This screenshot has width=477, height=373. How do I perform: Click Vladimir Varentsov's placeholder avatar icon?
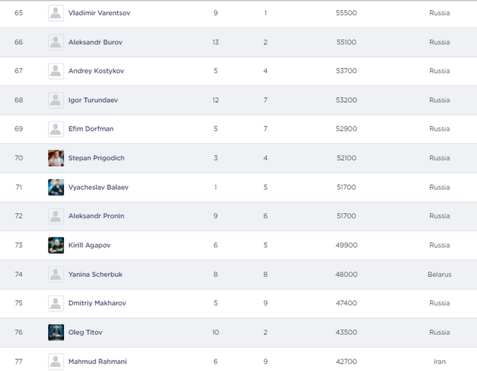(x=56, y=13)
